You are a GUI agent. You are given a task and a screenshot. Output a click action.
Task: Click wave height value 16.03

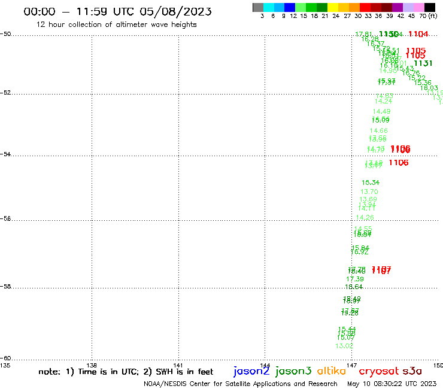coord(429,88)
